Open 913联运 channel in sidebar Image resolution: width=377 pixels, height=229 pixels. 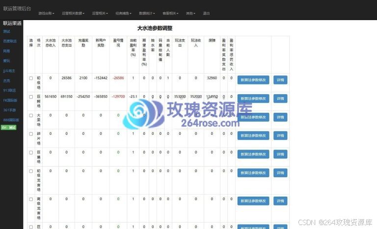point(9,90)
